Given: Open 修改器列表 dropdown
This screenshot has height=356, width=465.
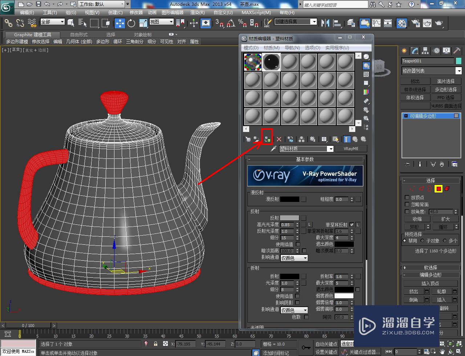Looking at the screenshot, I should 431,71.
